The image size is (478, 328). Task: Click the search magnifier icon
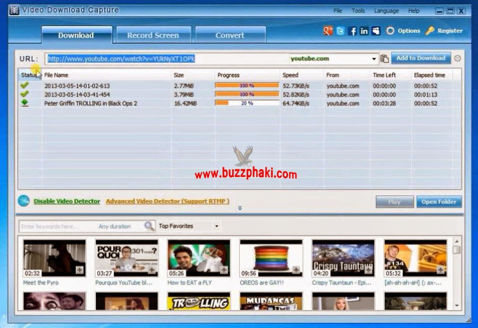(149, 226)
